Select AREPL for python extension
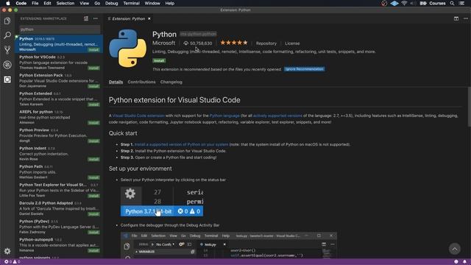 (x=59, y=117)
